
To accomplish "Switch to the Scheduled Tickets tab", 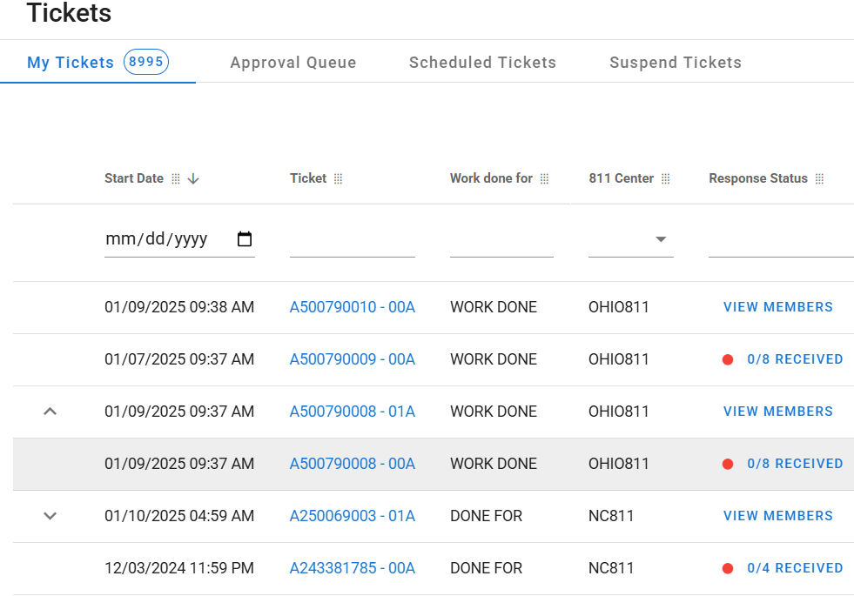I will [x=482, y=63].
